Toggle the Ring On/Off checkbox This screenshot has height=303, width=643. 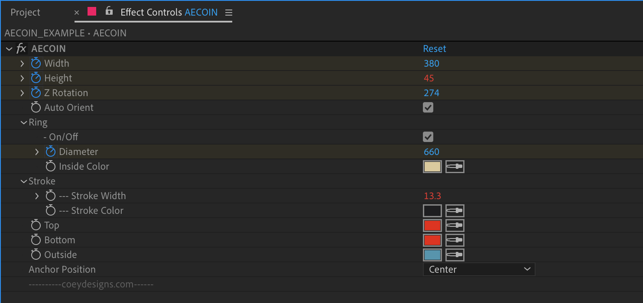tap(428, 137)
